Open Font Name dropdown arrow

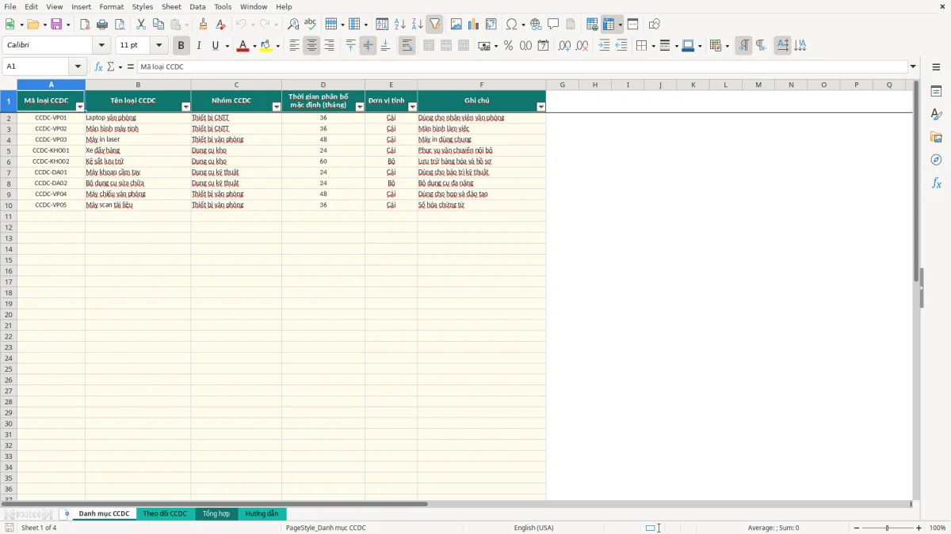[101, 46]
